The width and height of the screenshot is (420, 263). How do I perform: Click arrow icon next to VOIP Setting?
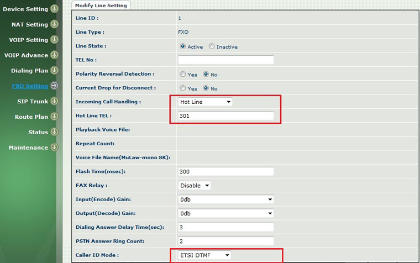coord(54,40)
